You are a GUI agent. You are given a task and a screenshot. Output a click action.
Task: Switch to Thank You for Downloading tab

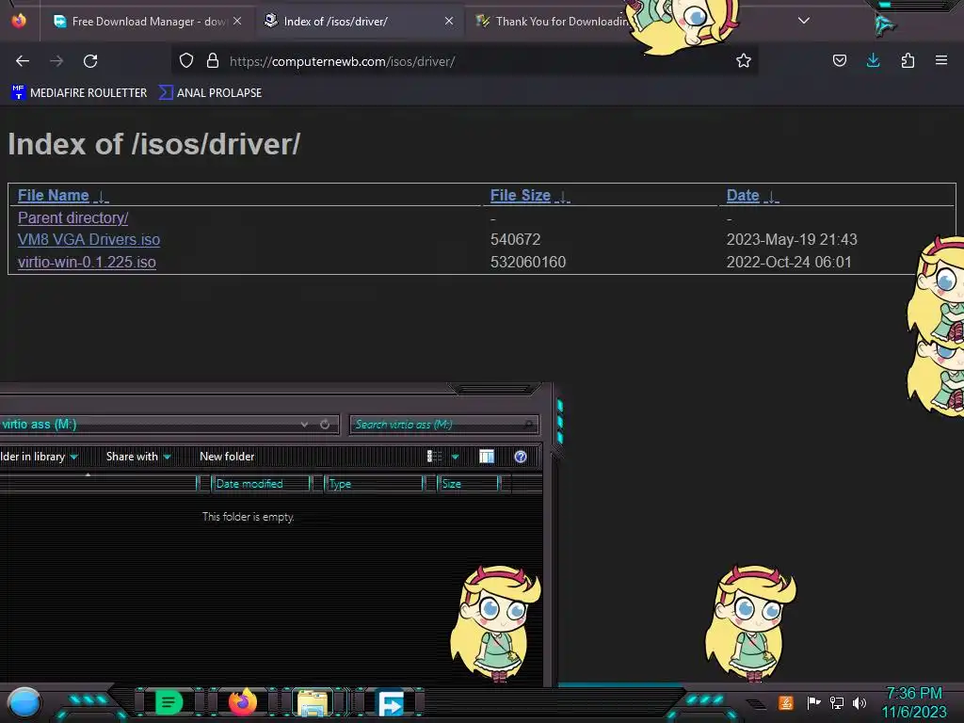click(554, 22)
